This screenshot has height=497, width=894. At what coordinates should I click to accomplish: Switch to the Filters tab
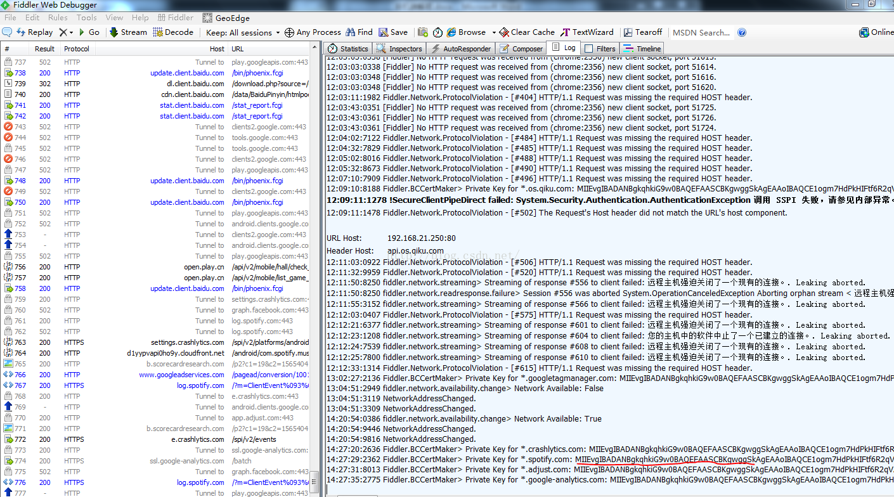(x=600, y=48)
